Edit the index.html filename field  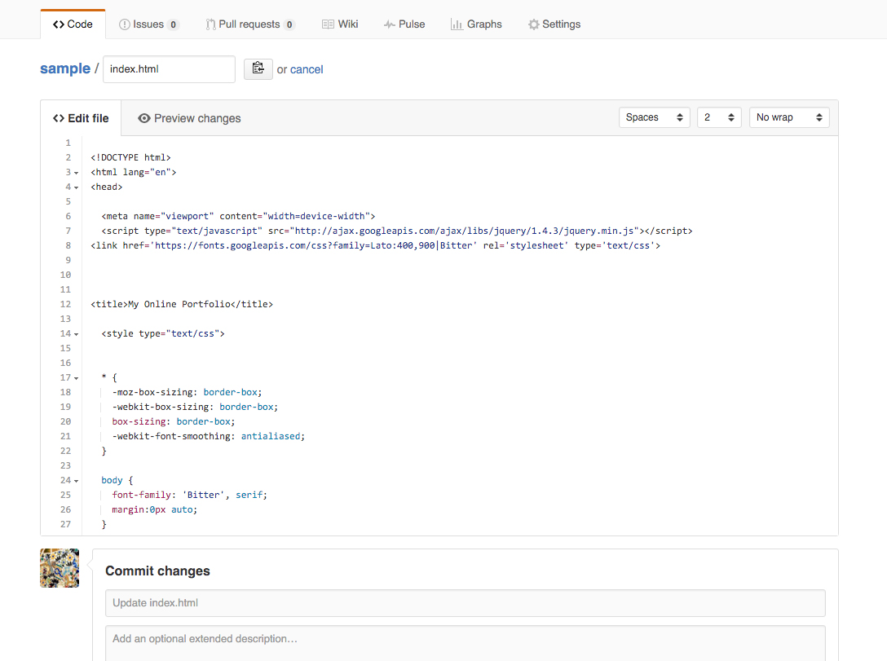tap(169, 69)
